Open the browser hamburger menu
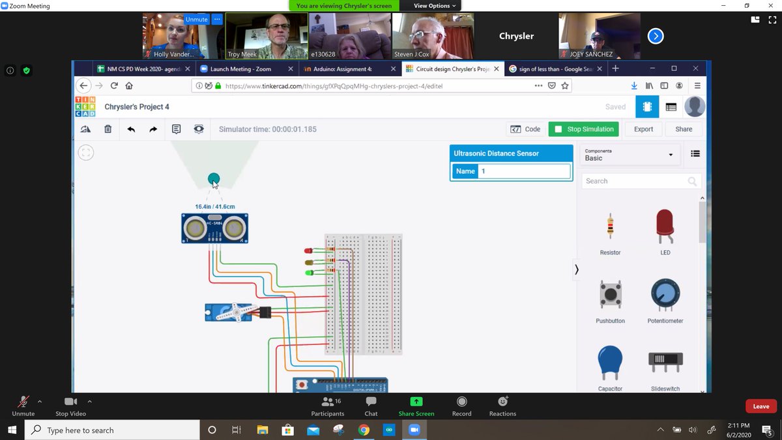The image size is (782, 440). [697, 85]
